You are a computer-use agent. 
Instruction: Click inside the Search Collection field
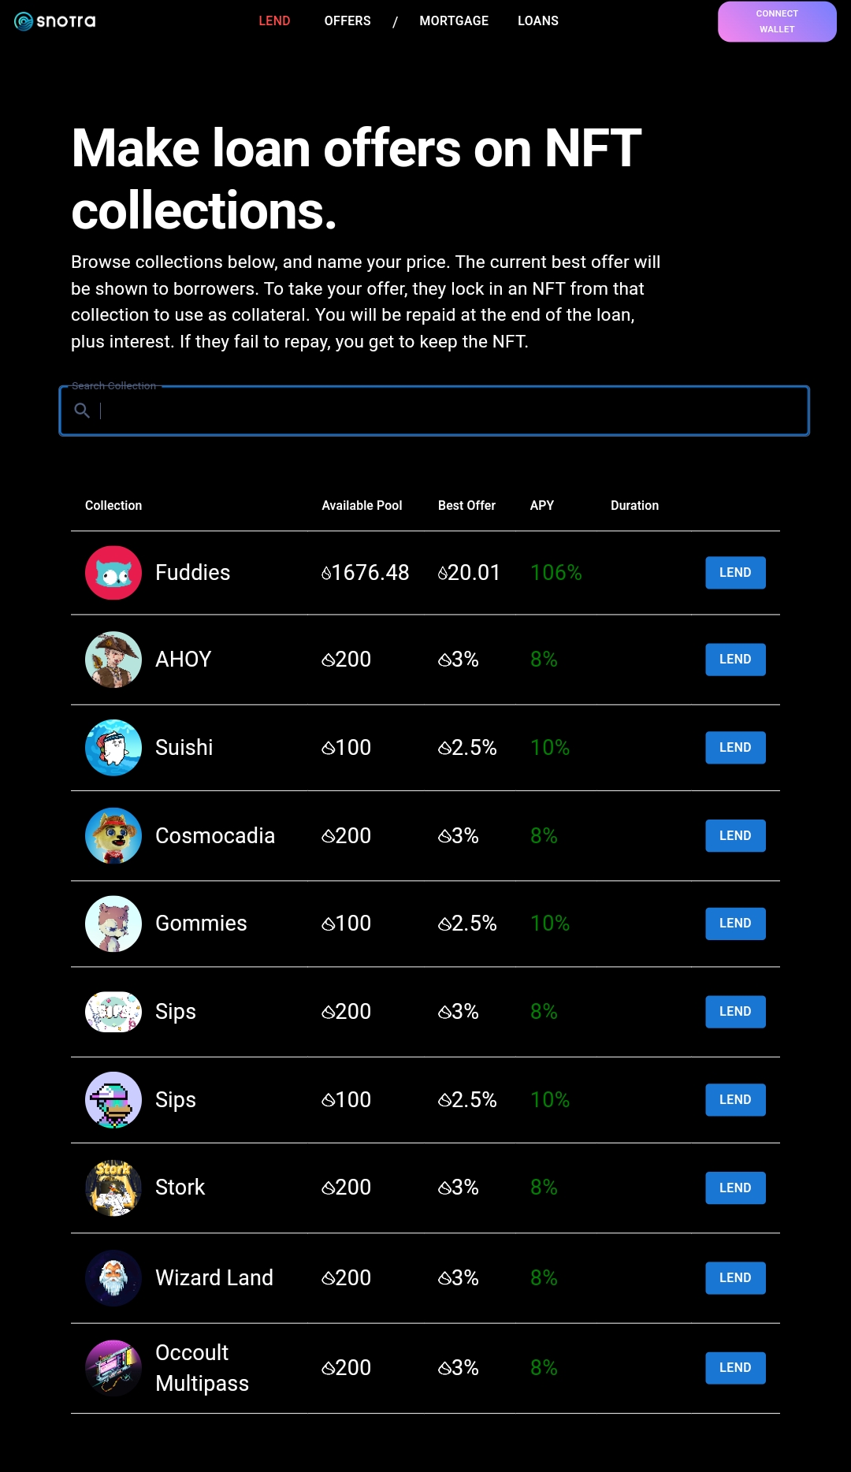[433, 411]
